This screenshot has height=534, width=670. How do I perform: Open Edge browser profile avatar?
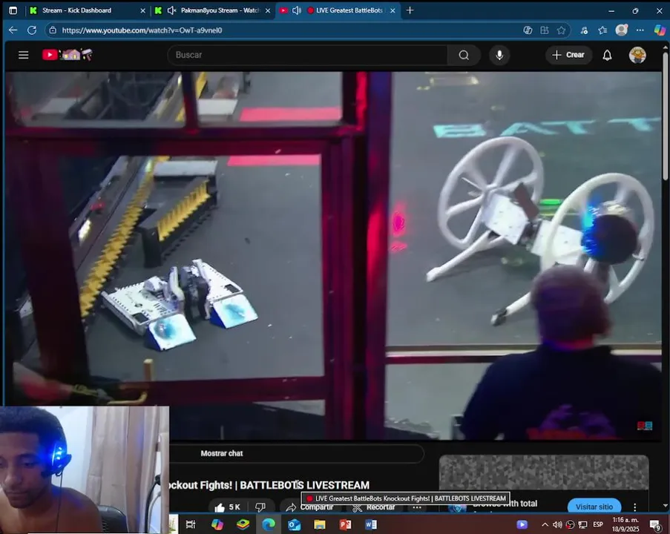[621, 30]
